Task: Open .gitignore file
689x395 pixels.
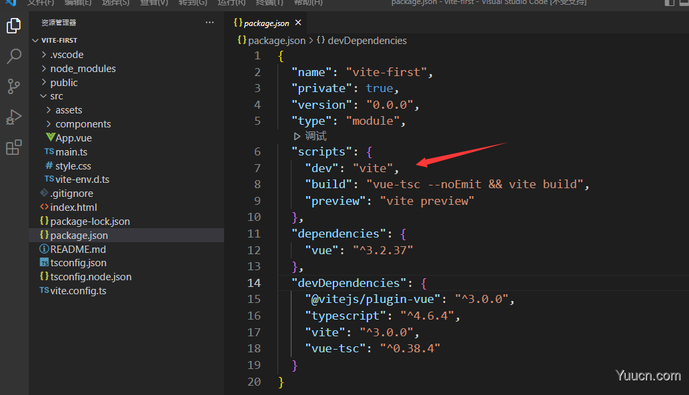Action: coord(71,193)
